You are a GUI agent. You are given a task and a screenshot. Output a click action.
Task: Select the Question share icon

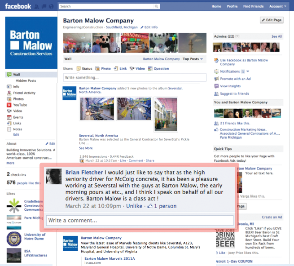point(150,68)
